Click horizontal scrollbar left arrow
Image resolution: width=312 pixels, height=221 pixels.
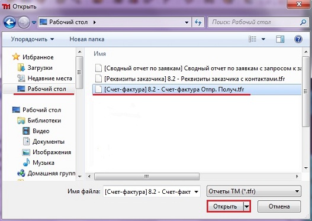click(89, 176)
